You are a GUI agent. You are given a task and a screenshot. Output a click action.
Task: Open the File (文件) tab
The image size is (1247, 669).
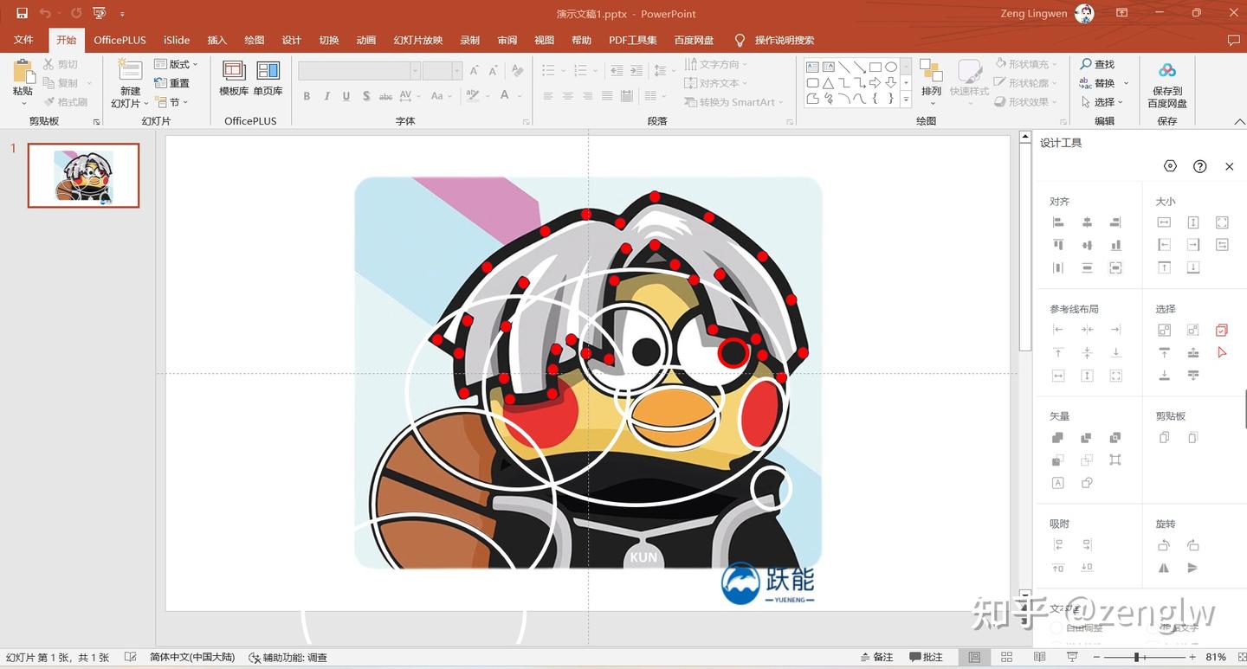click(x=23, y=41)
